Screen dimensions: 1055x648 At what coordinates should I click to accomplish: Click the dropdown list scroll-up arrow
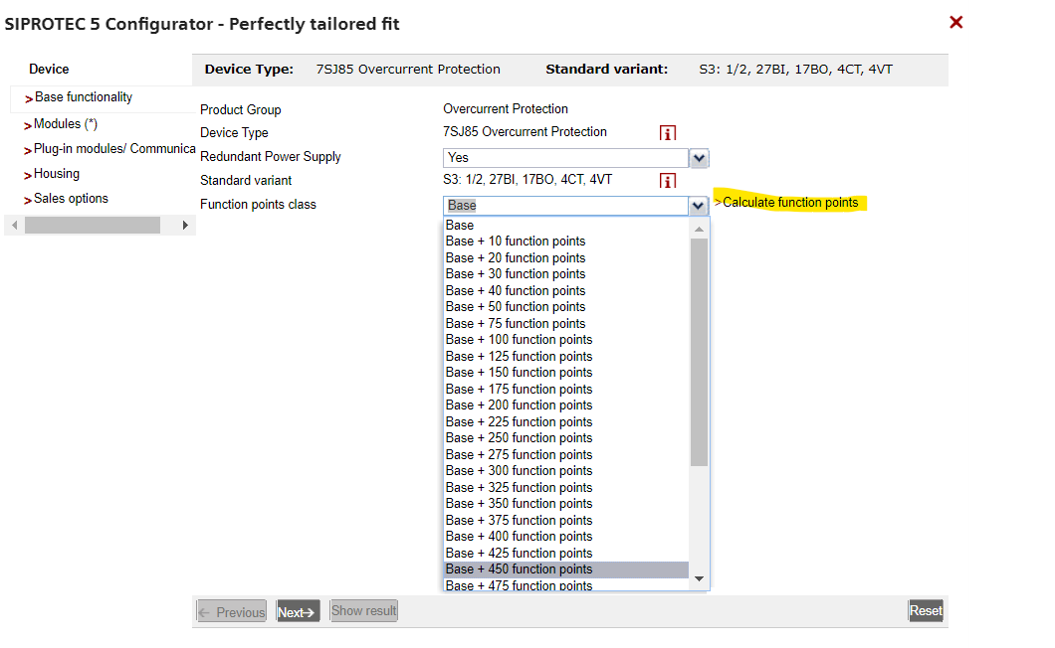point(699,230)
